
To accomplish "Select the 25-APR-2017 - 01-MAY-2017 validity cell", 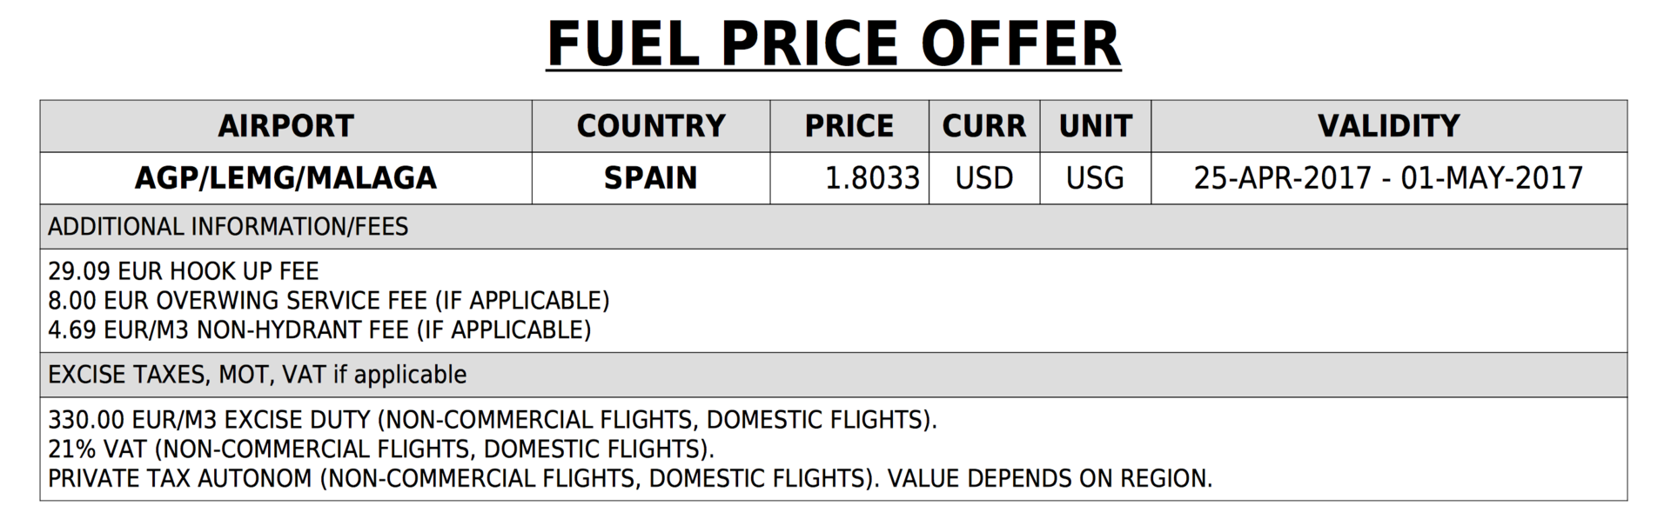I will click(1388, 178).
